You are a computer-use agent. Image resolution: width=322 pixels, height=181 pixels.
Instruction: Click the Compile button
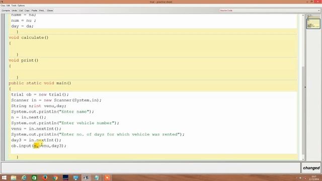pyautogui.click(x=6, y=11)
